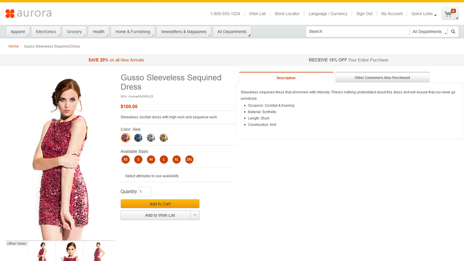Select the Gold sequin color swatch
The image size is (464, 261).
pyautogui.click(x=164, y=138)
